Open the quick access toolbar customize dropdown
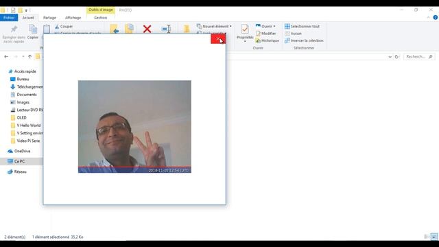Image resolution: width=439 pixels, height=247 pixels. (x=26, y=10)
